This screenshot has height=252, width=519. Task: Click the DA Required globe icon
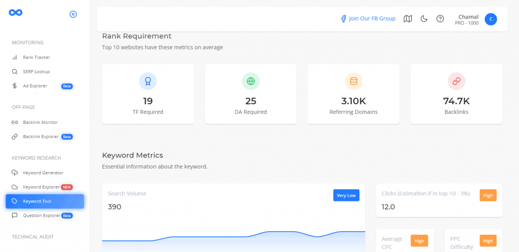pos(251,81)
